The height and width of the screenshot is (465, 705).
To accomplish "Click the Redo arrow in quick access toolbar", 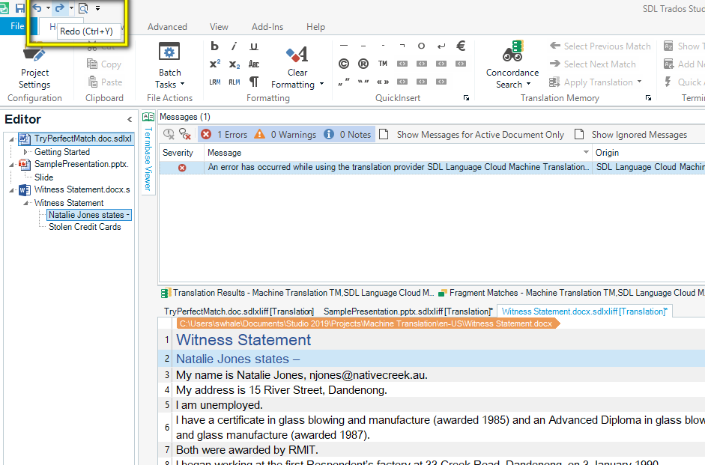I will [x=58, y=8].
